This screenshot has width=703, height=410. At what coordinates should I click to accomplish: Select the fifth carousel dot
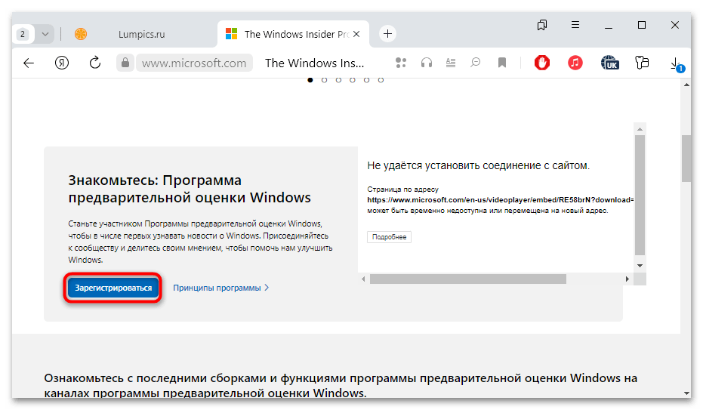tap(367, 80)
